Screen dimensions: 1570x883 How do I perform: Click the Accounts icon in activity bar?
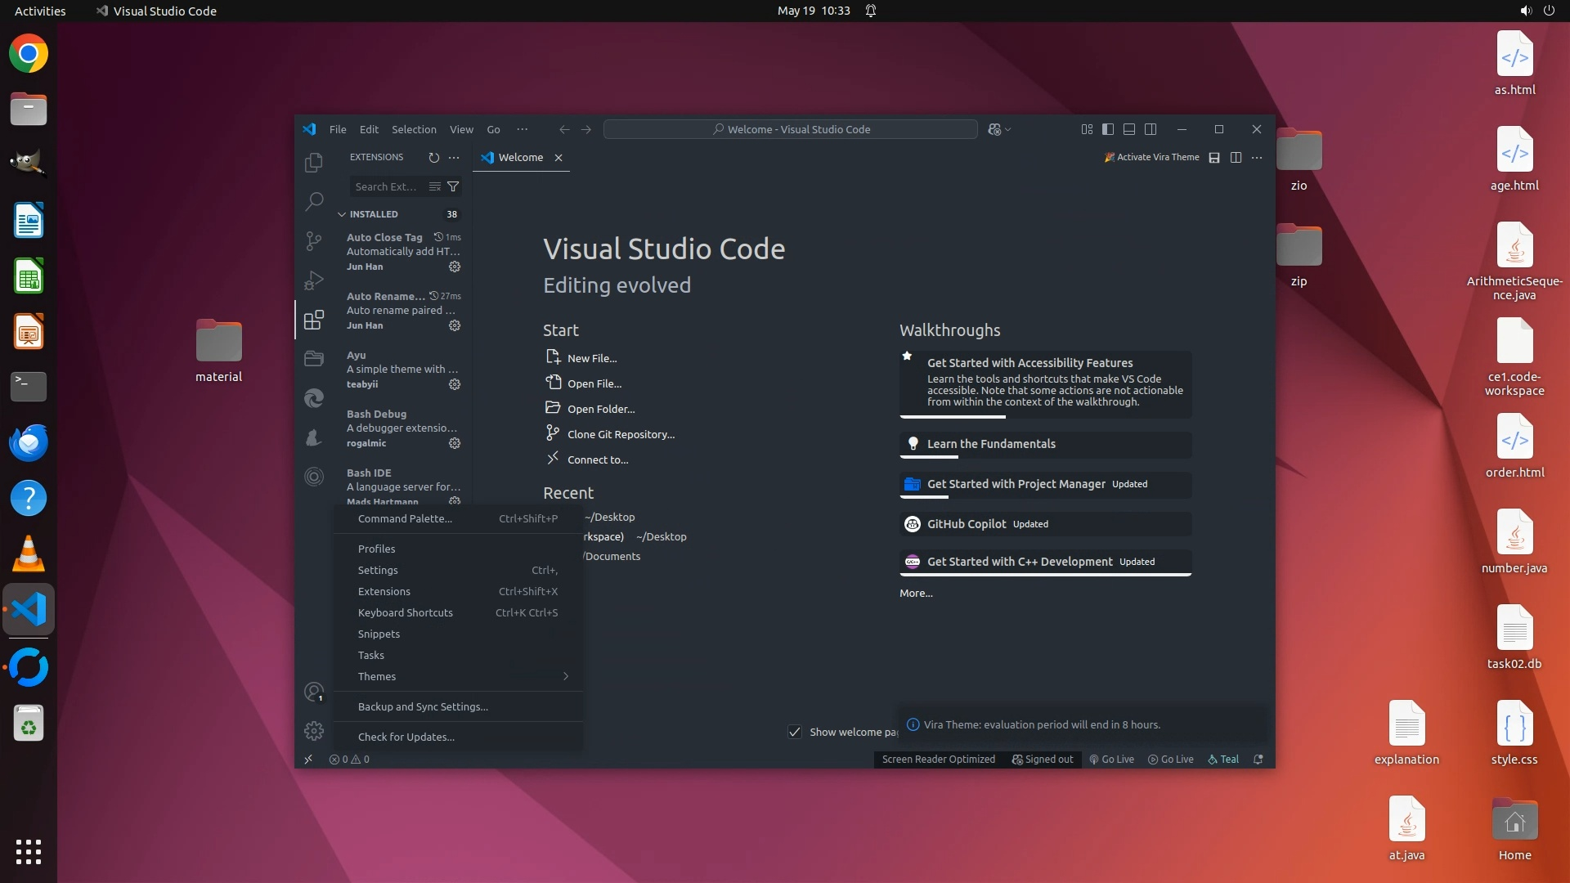(x=313, y=692)
